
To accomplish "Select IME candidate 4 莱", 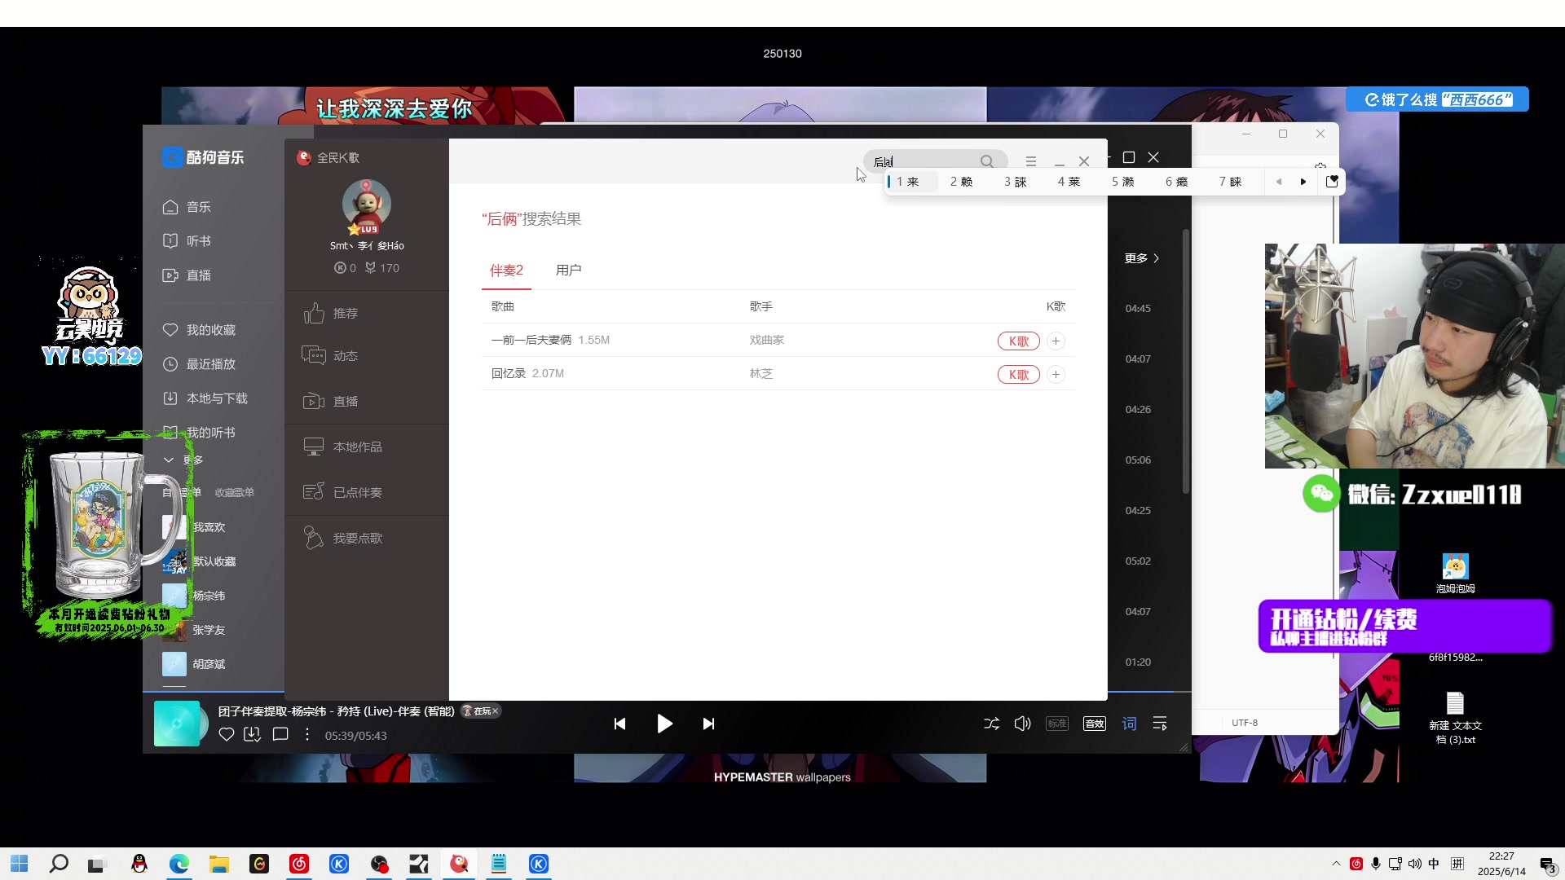I will click(1069, 182).
